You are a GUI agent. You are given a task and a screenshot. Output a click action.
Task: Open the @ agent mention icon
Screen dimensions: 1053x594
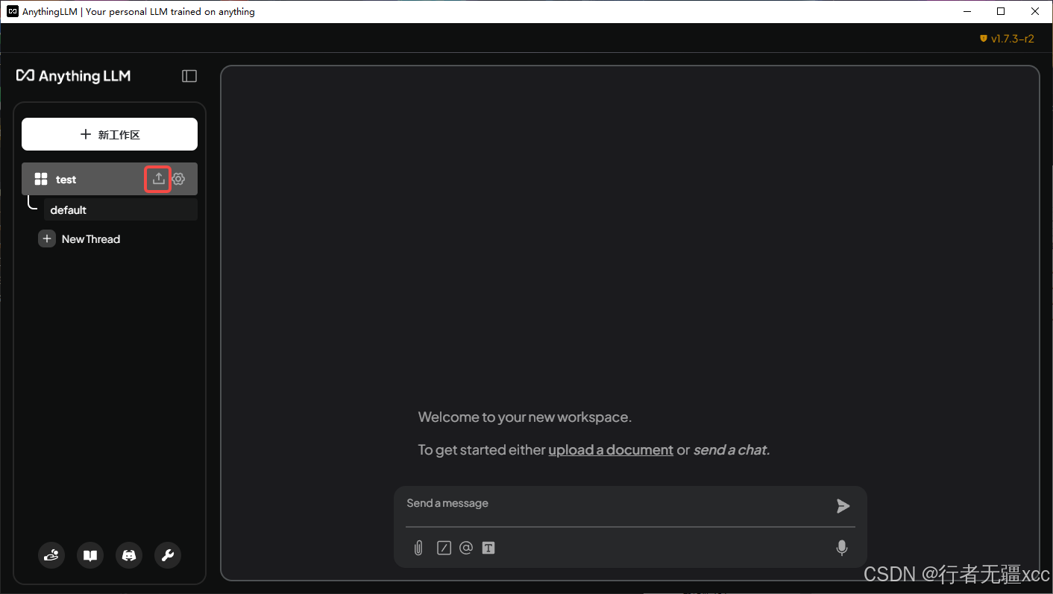tap(466, 548)
